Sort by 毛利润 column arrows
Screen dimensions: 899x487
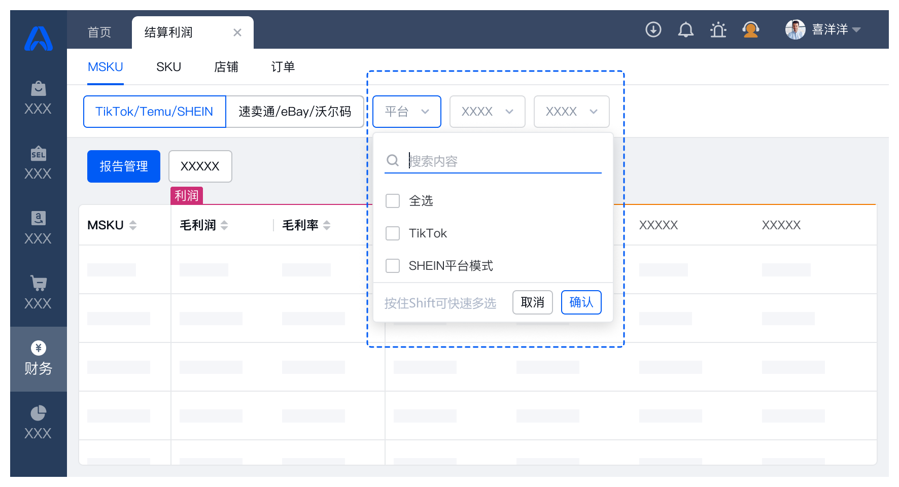coord(224,225)
